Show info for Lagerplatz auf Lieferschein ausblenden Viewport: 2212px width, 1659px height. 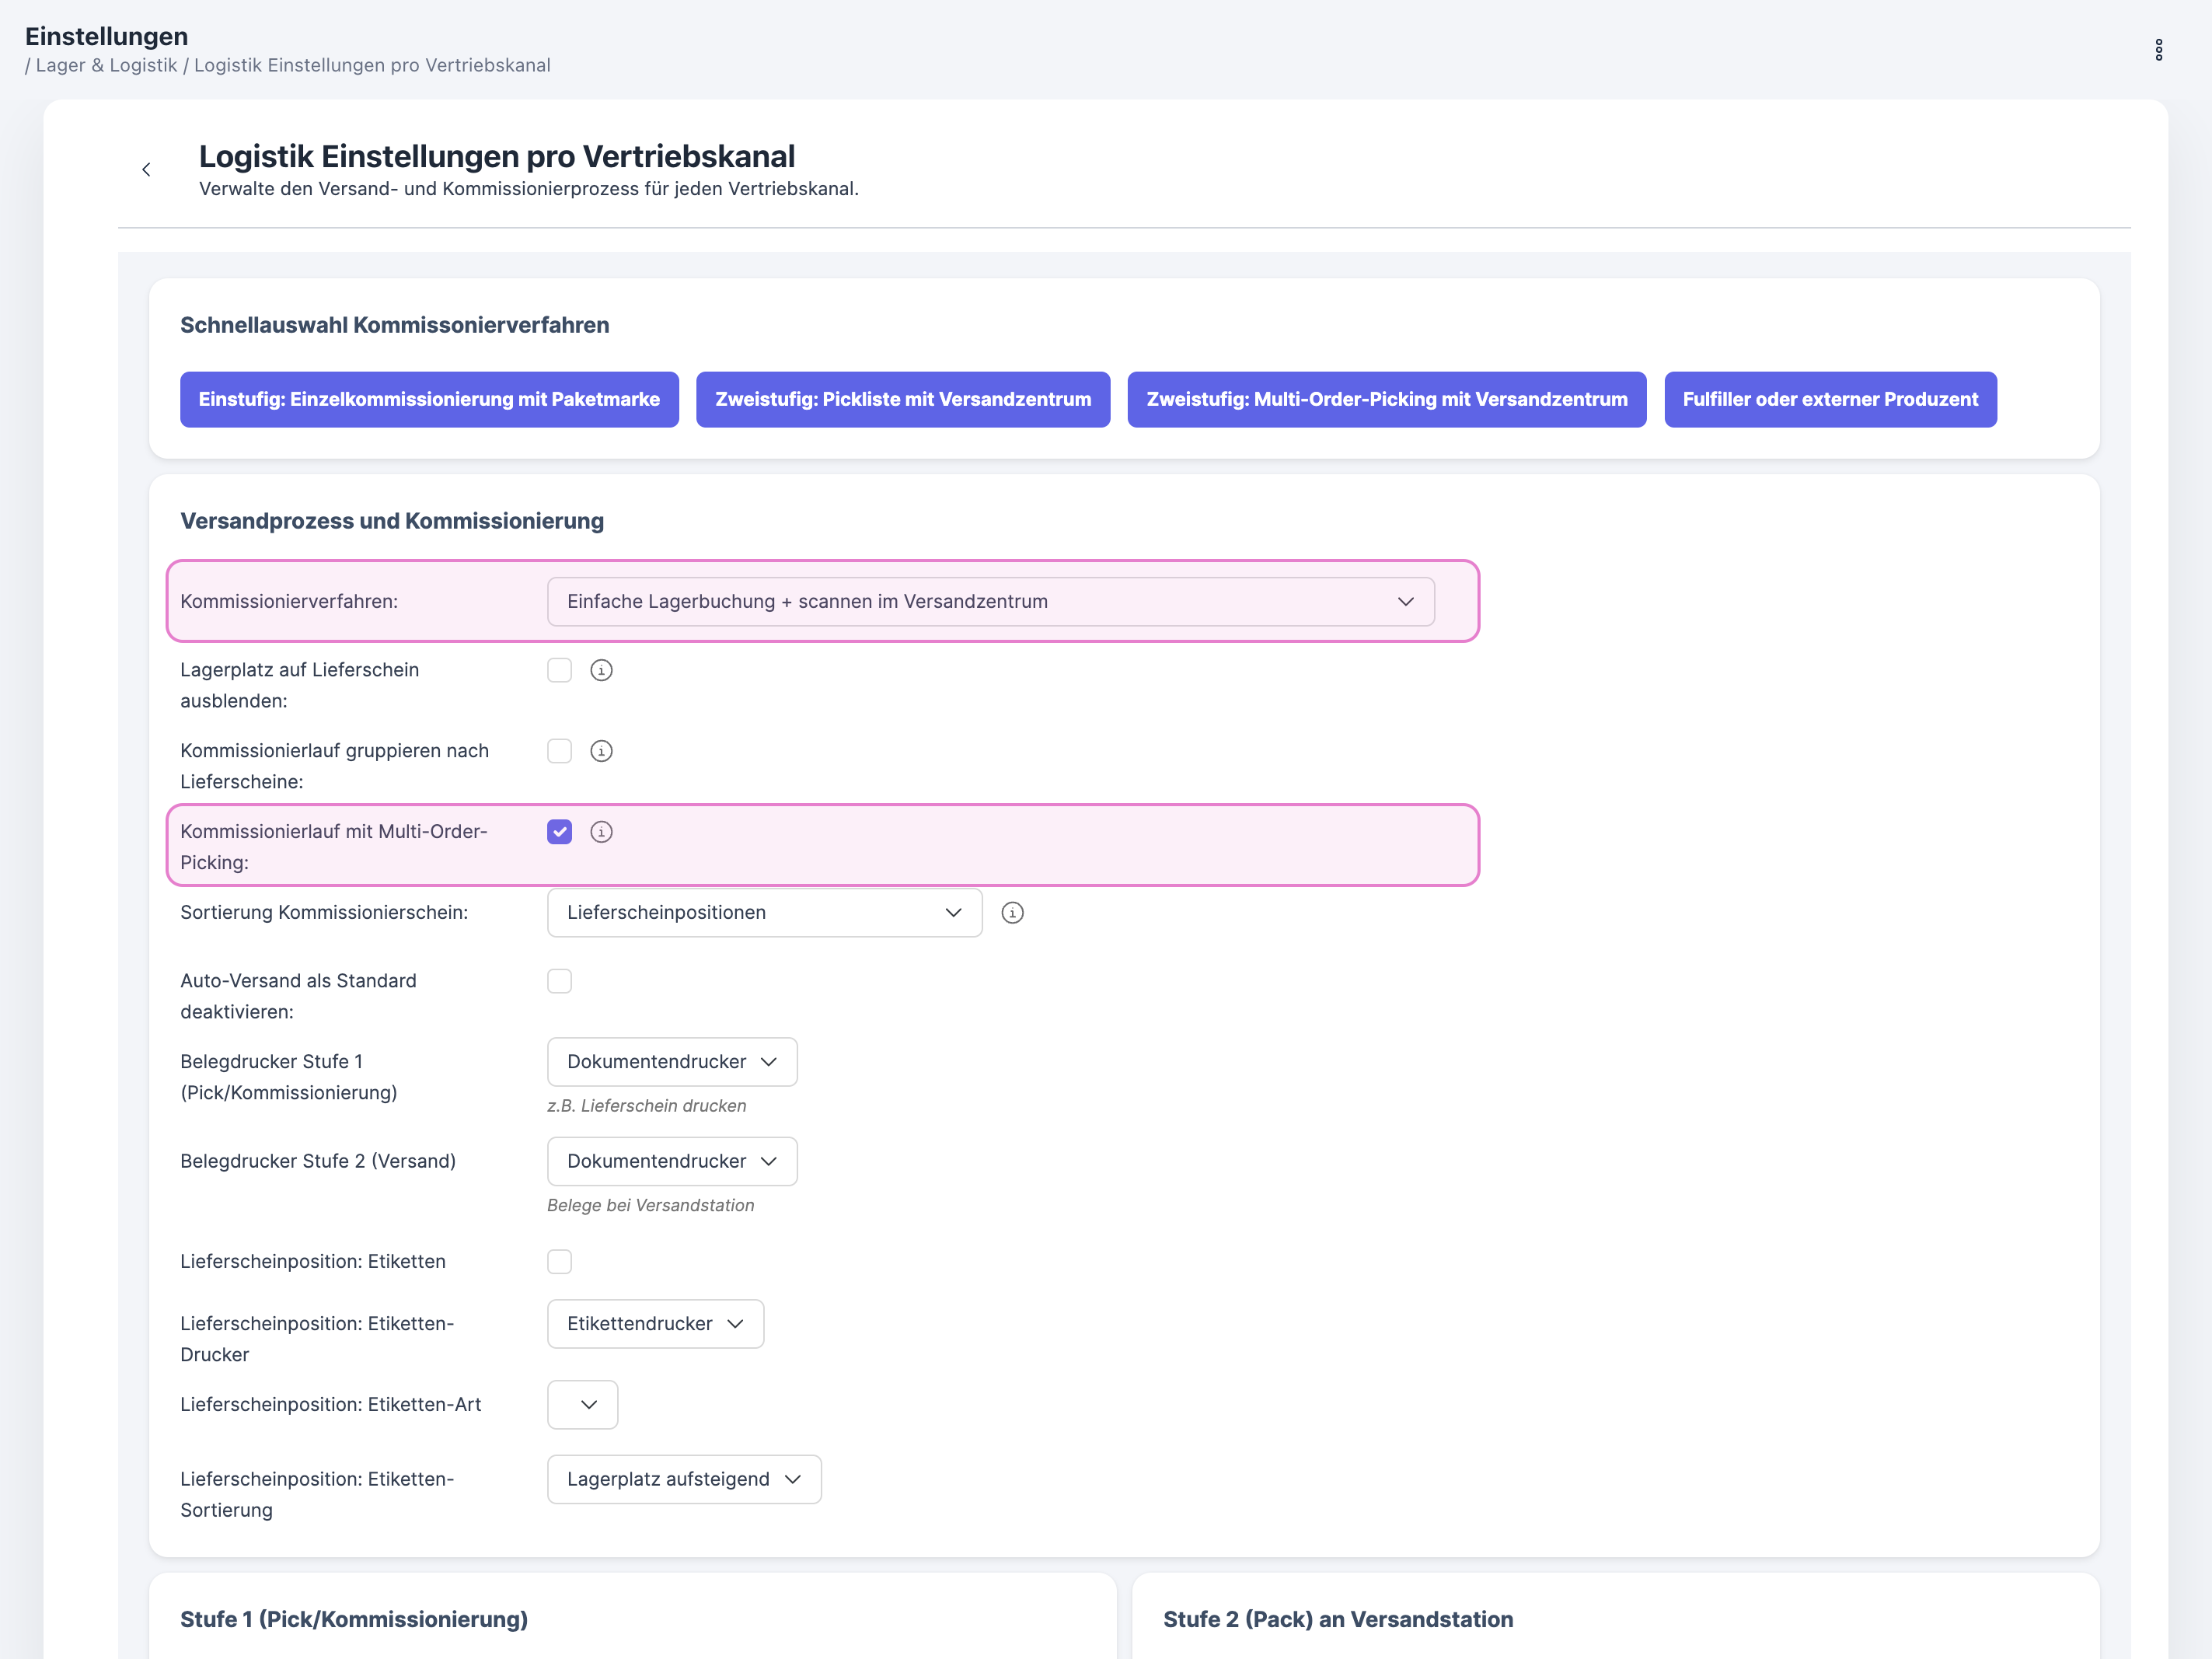coord(601,670)
